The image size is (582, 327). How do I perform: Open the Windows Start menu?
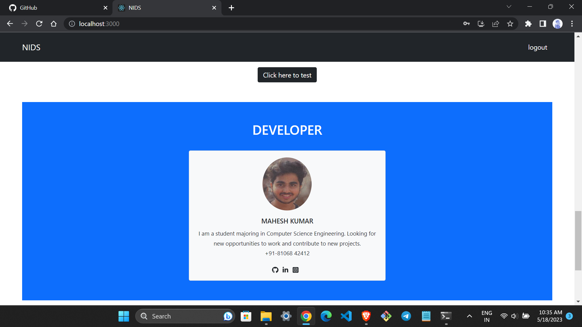point(124,316)
